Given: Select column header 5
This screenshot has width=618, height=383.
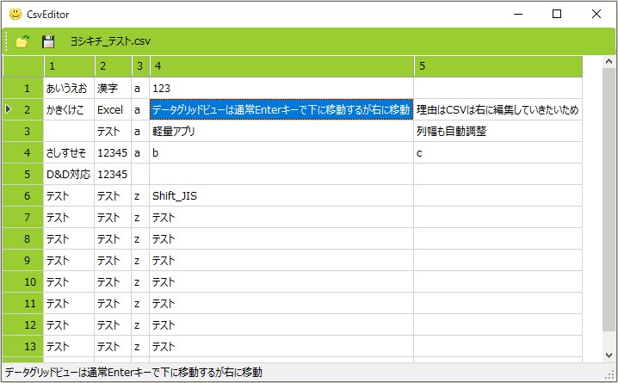Looking at the screenshot, I should [x=498, y=66].
